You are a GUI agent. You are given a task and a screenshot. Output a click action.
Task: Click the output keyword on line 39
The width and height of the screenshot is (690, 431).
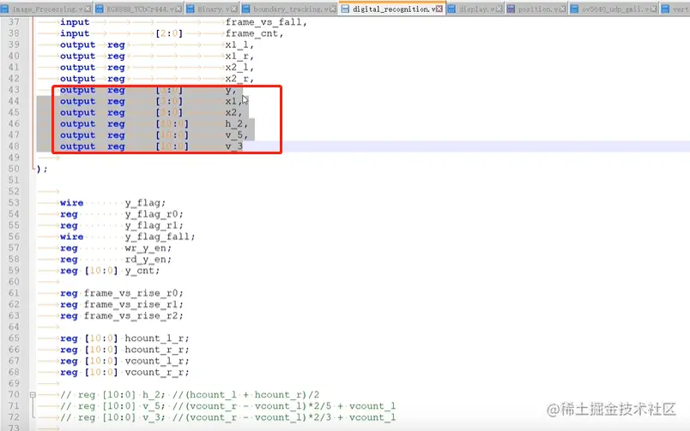[77, 45]
